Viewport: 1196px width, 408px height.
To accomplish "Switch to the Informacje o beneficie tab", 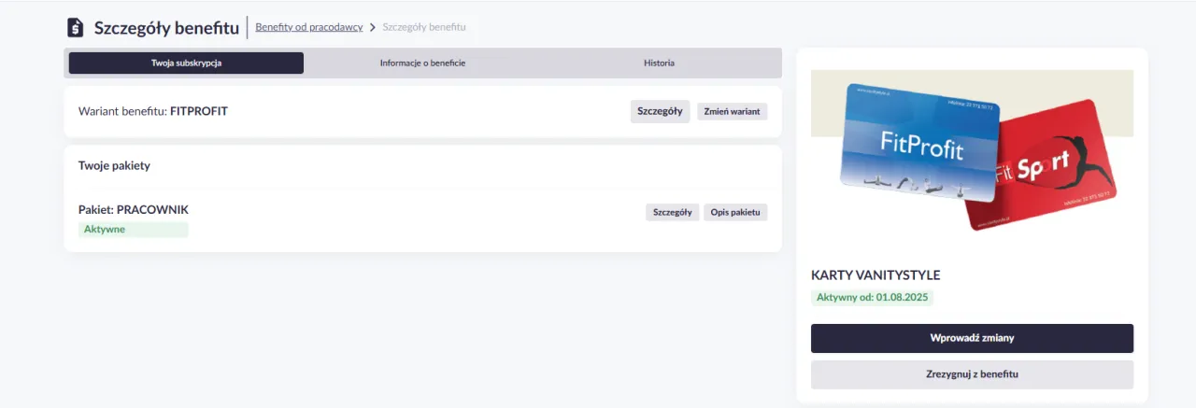I will pos(422,63).
